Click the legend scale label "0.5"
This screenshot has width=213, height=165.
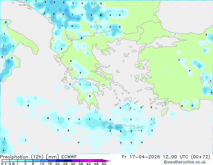click(x=12, y=164)
